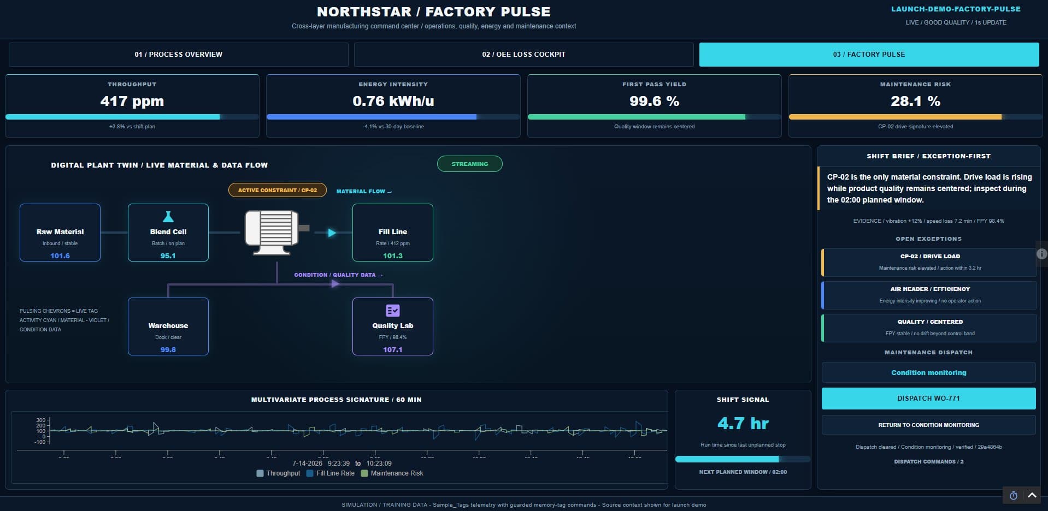Click the Blend Cell flask icon
This screenshot has height=511, width=1048.
168,217
